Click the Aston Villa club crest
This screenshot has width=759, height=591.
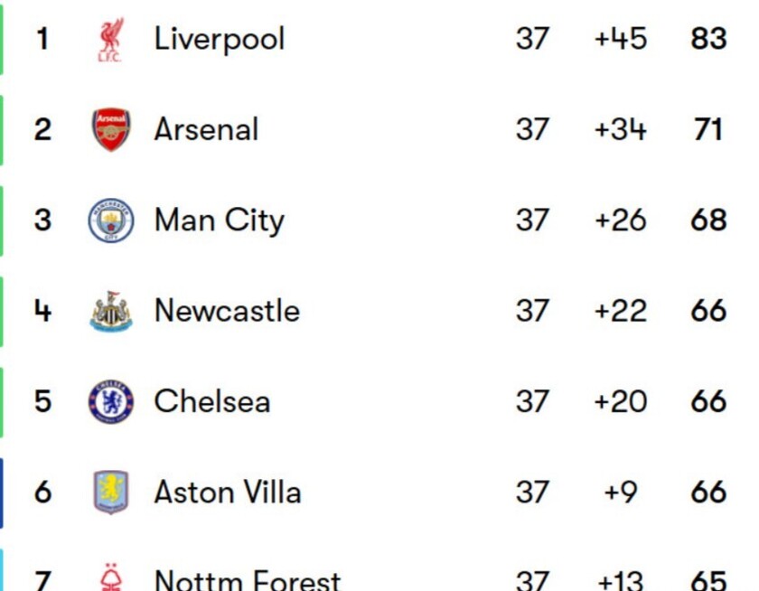click(x=111, y=492)
